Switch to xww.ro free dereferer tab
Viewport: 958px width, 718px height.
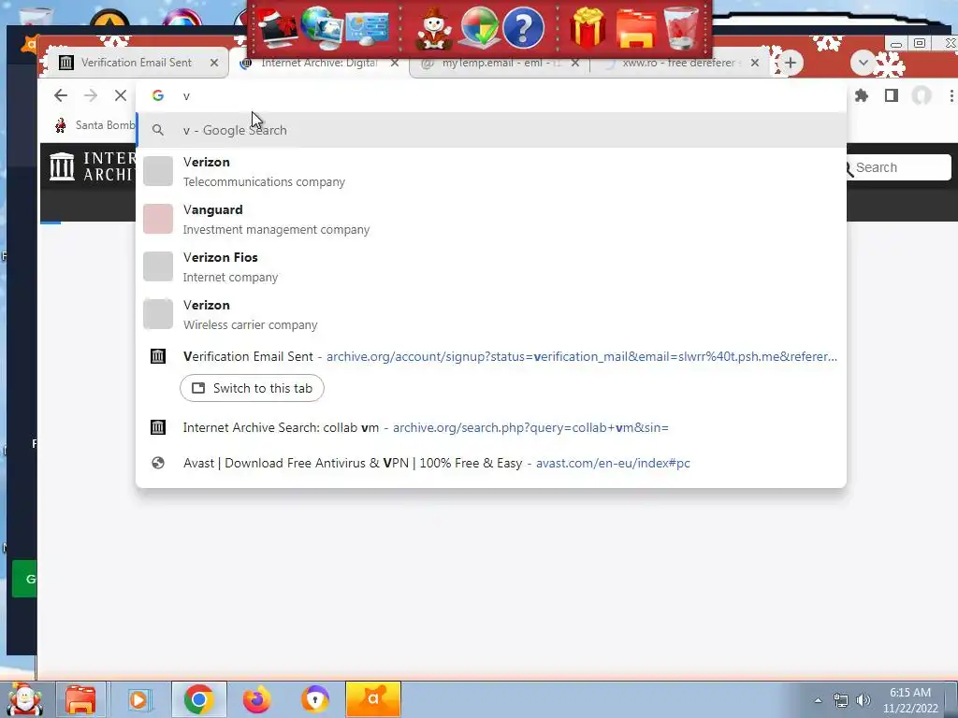pos(678,63)
